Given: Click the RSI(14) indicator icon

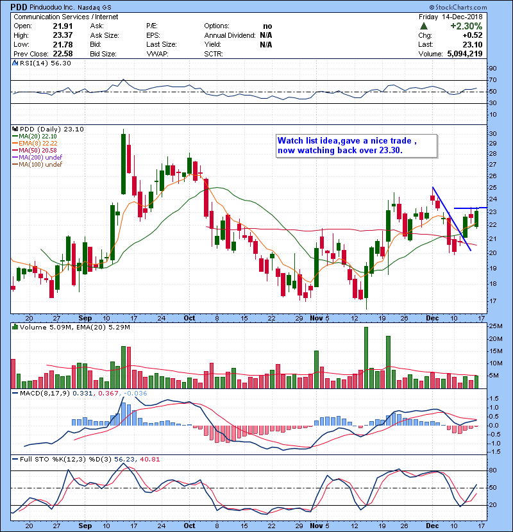Looking at the screenshot, I should 15,63.
